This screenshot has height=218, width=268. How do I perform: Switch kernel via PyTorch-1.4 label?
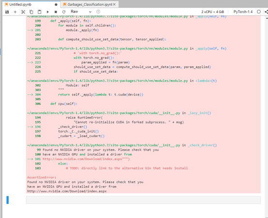point(243,12)
